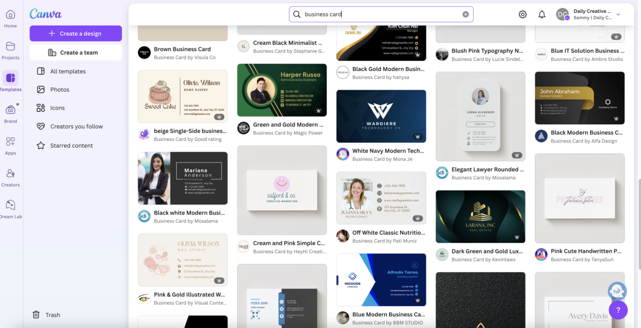Open Starred content

tap(76, 146)
